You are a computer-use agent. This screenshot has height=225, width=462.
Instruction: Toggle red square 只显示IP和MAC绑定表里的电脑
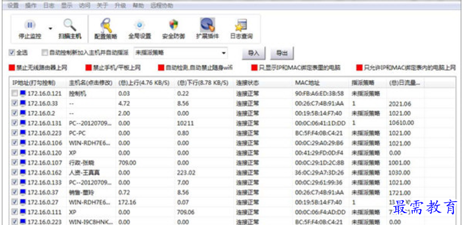254,68
